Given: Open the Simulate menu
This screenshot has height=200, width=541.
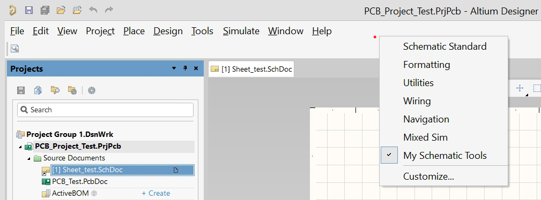Looking at the screenshot, I should click(241, 31).
